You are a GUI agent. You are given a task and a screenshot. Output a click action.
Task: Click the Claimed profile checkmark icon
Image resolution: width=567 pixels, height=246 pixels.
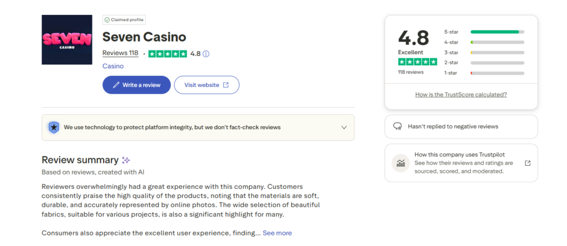pyautogui.click(x=107, y=20)
